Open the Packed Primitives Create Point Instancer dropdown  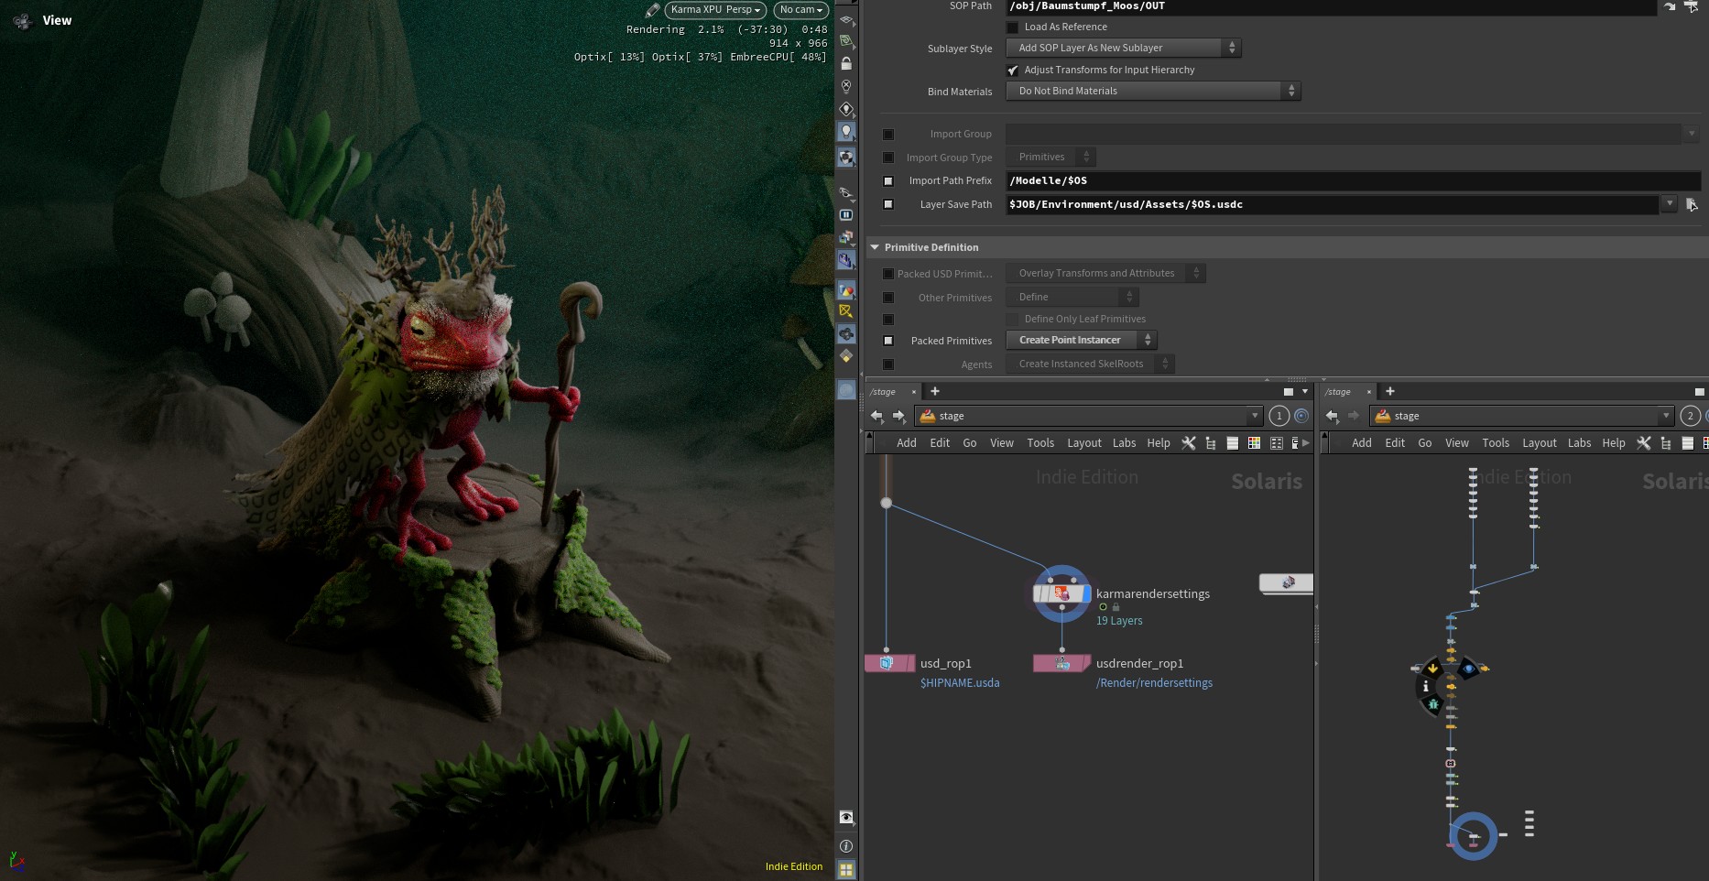[x=1081, y=340]
